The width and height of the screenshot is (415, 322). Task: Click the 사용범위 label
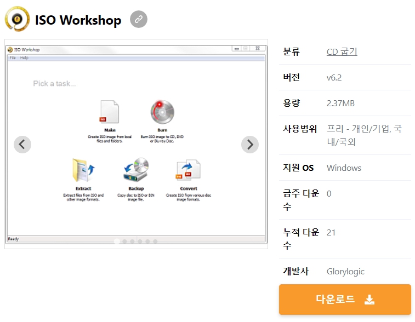(300, 129)
